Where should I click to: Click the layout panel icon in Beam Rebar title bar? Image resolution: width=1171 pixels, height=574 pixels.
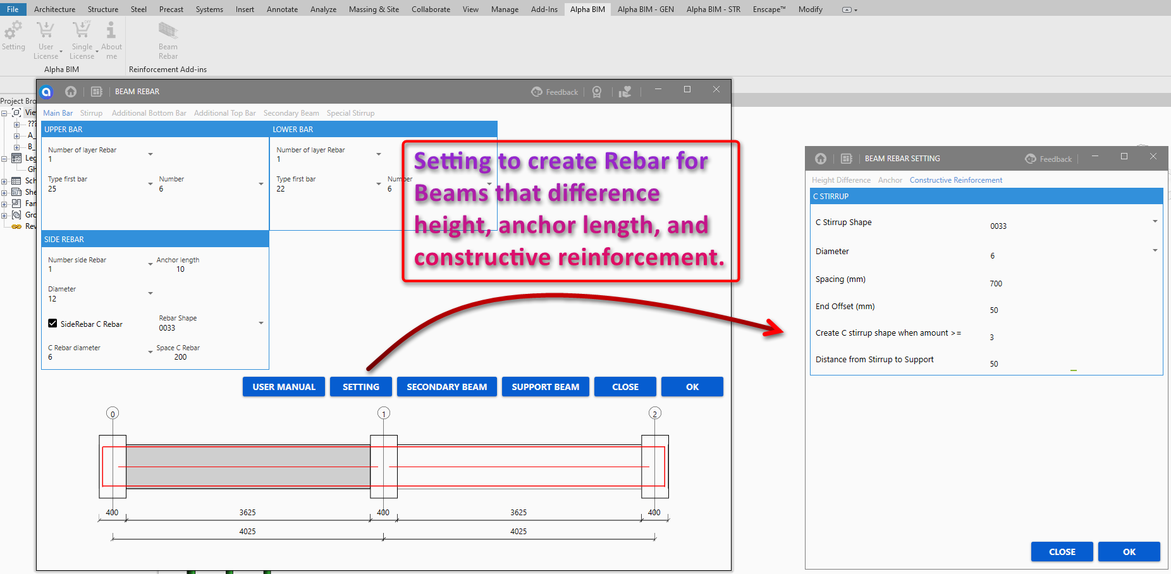(97, 92)
